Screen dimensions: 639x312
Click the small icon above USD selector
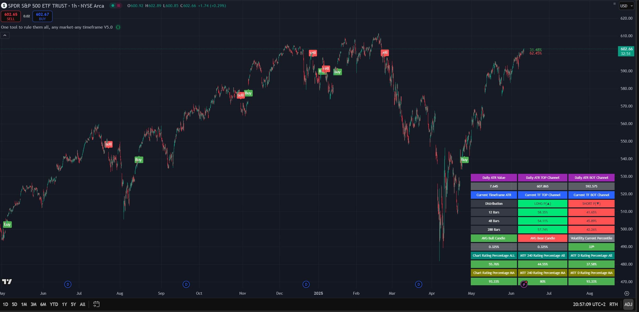pyautogui.click(x=614, y=4)
